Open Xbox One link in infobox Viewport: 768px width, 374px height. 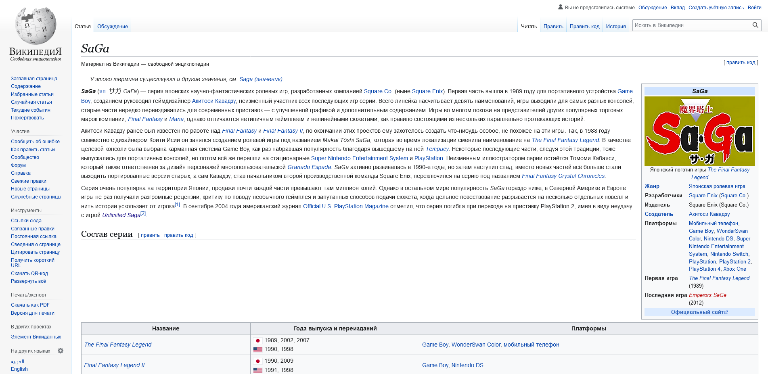tap(735, 269)
